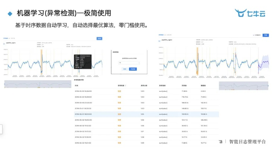Click the right chart's mini timeline range slider
The image size is (272, 148).
[243, 86]
